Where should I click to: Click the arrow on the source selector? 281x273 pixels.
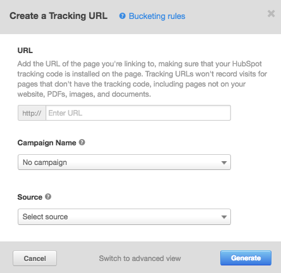point(224,217)
